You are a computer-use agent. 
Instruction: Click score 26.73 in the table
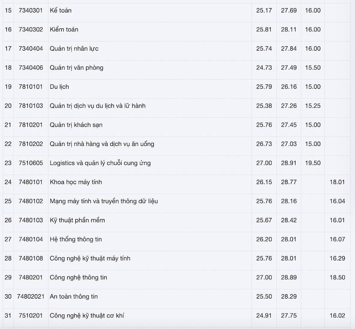point(264,144)
